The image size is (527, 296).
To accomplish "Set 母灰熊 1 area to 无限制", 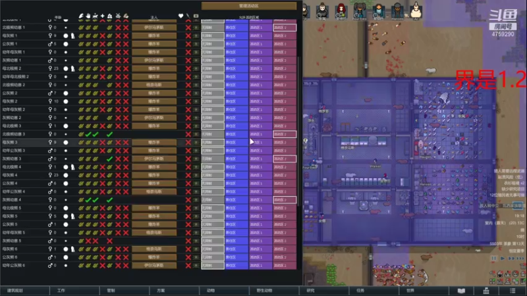I will coord(213,36).
